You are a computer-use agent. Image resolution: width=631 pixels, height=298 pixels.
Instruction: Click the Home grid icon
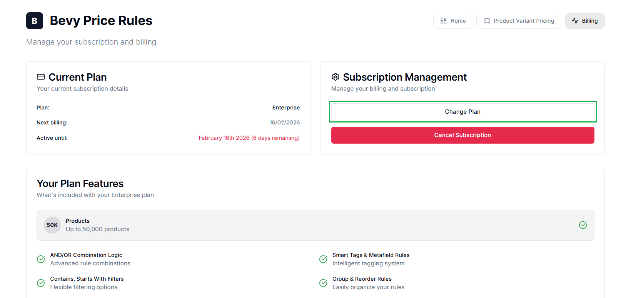444,21
